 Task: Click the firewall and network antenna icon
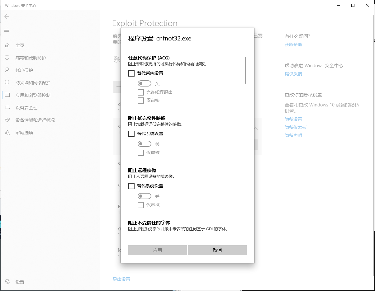point(7,83)
